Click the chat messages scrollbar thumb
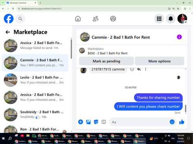The width and height of the screenshot is (193, 144). coord(186,108)
